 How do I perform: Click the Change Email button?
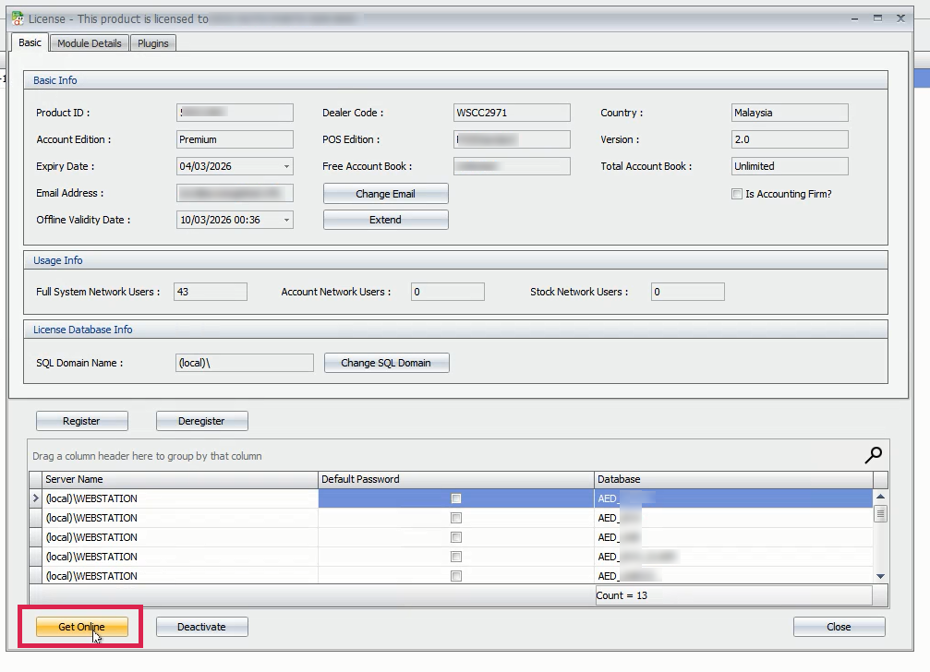tap(385, 194)
